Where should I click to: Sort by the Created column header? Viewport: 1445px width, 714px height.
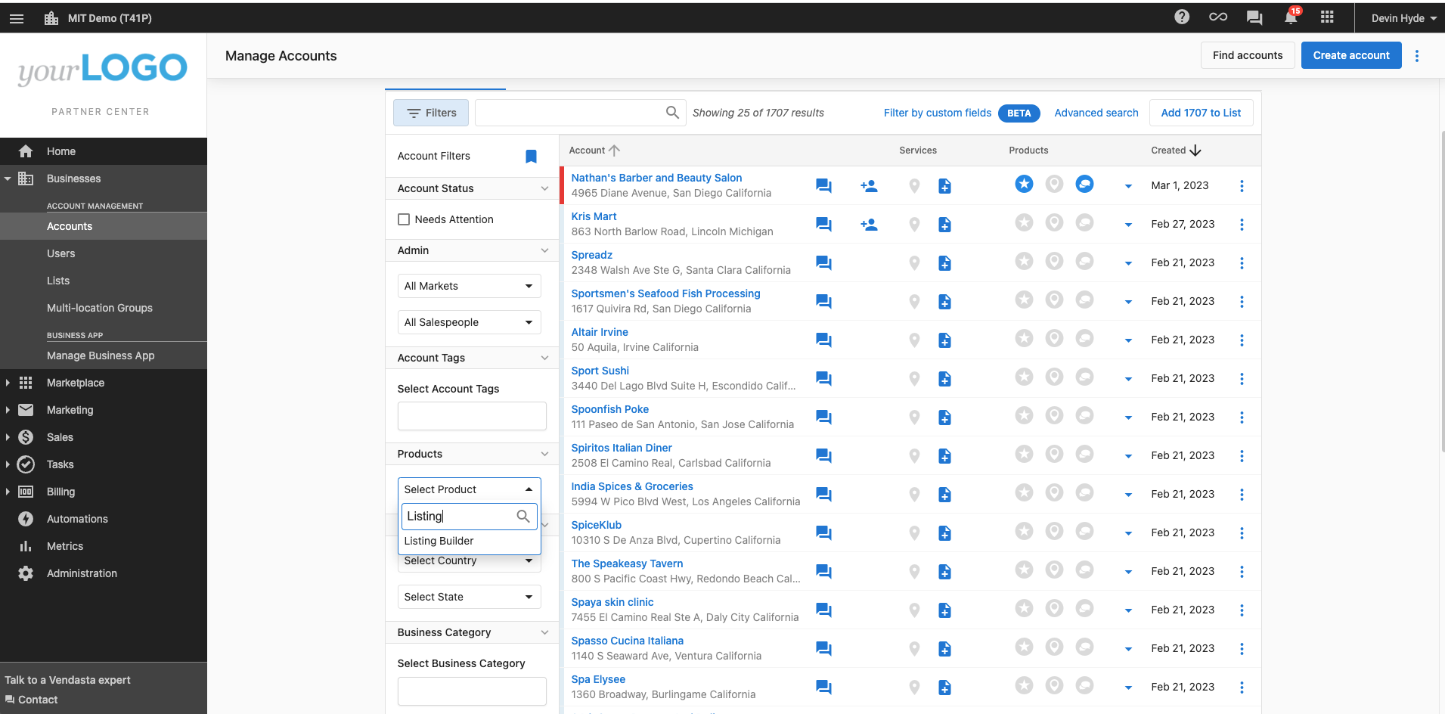point(1176,151)
